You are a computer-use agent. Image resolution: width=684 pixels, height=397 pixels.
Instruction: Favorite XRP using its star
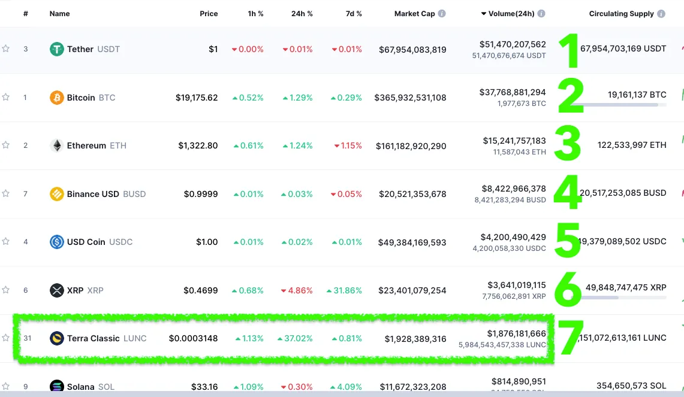(5, 289)
